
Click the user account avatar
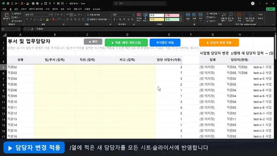[253, 3]
